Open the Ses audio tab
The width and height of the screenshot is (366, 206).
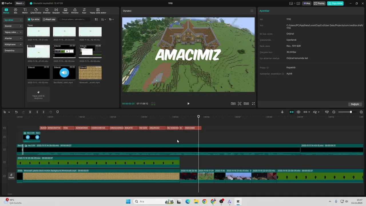tap(15, 11)
